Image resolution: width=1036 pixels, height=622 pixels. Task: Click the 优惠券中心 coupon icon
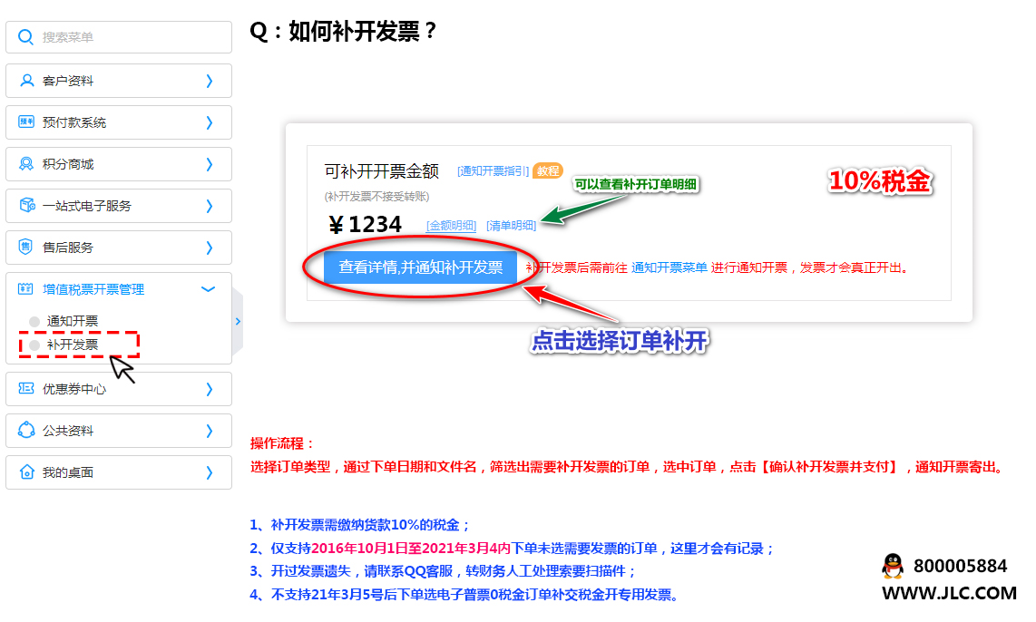pos(25,389)
